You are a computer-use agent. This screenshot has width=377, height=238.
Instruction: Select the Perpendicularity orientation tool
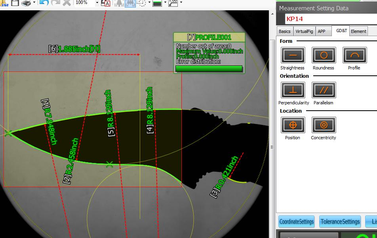[x=293, y=90]
